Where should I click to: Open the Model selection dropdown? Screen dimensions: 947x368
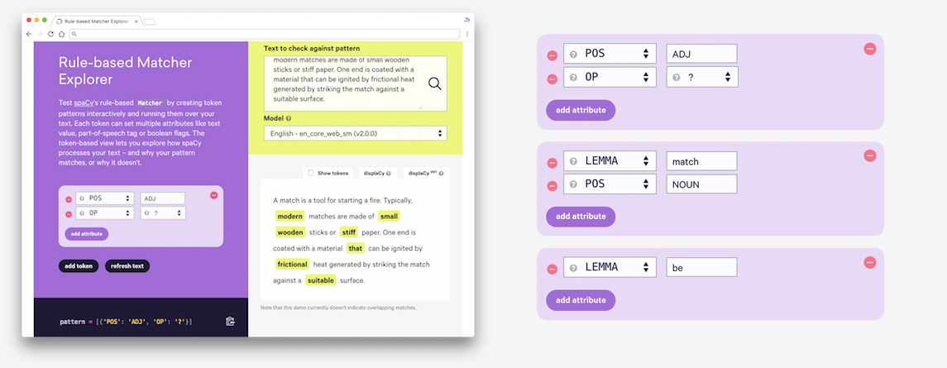pos(356,133)
